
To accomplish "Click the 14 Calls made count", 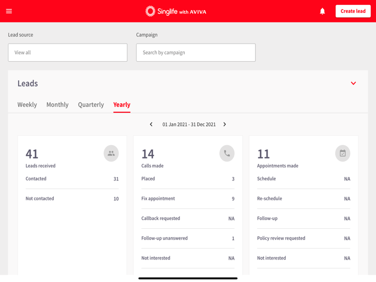I will (148, 154).
